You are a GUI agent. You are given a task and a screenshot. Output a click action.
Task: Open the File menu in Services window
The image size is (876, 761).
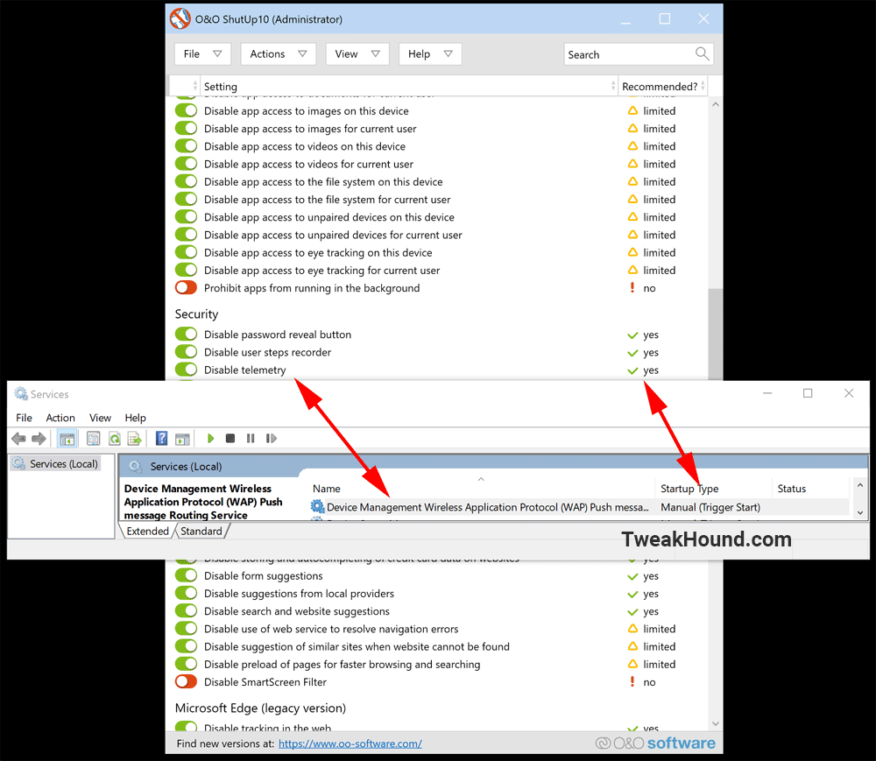24,418
